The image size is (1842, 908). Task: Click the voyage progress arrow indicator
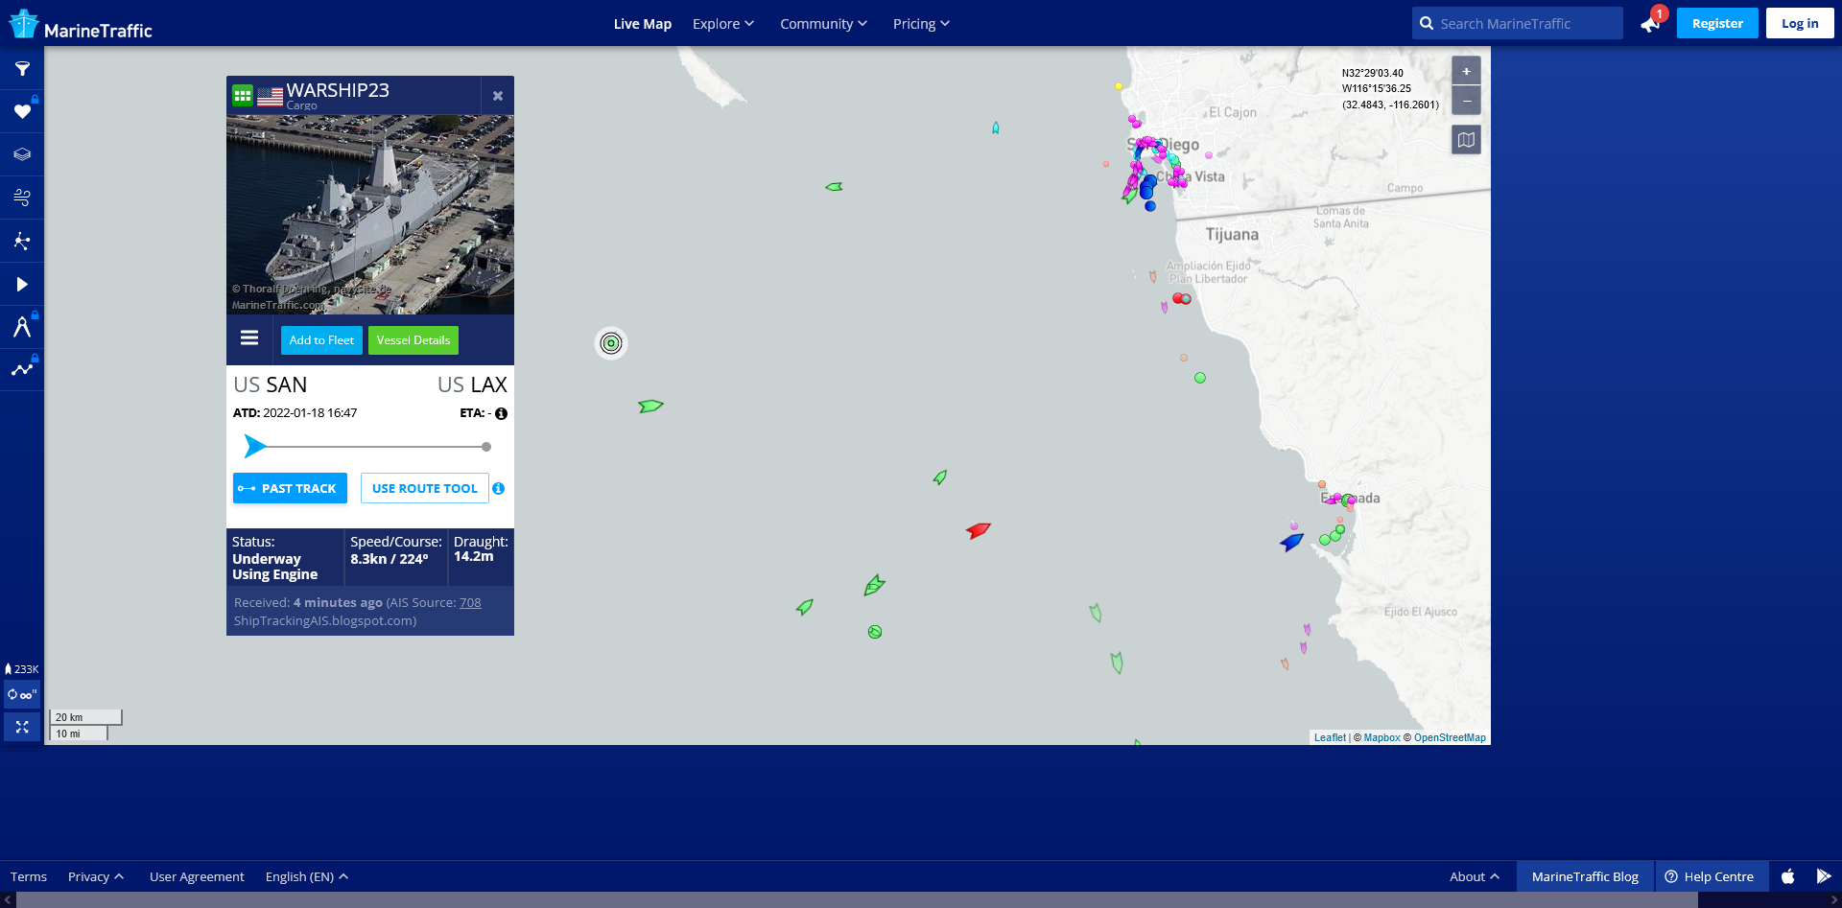[255, 446]
